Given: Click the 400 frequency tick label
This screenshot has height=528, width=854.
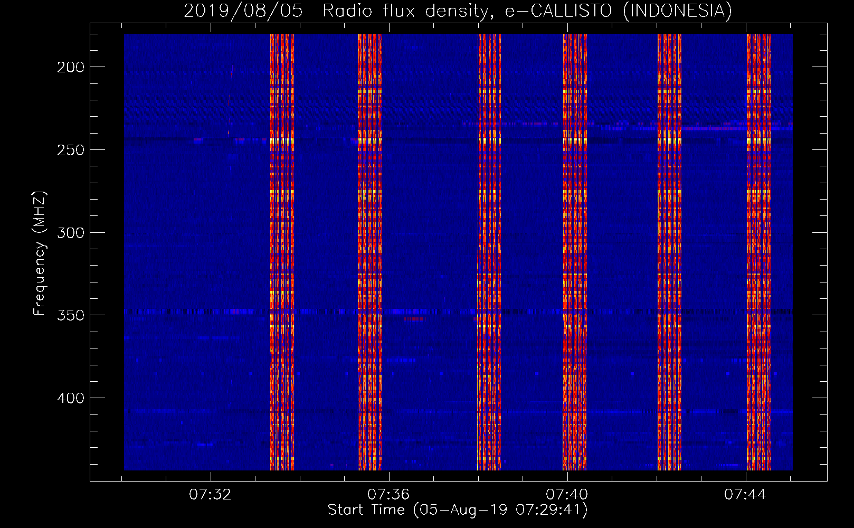Looking at the screenshot, I should 71,398.
